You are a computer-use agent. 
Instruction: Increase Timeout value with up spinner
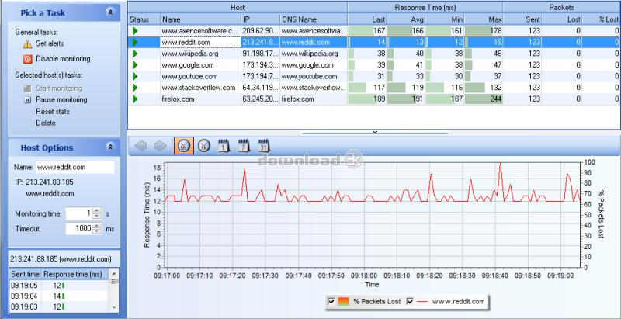tap(97, 226)
